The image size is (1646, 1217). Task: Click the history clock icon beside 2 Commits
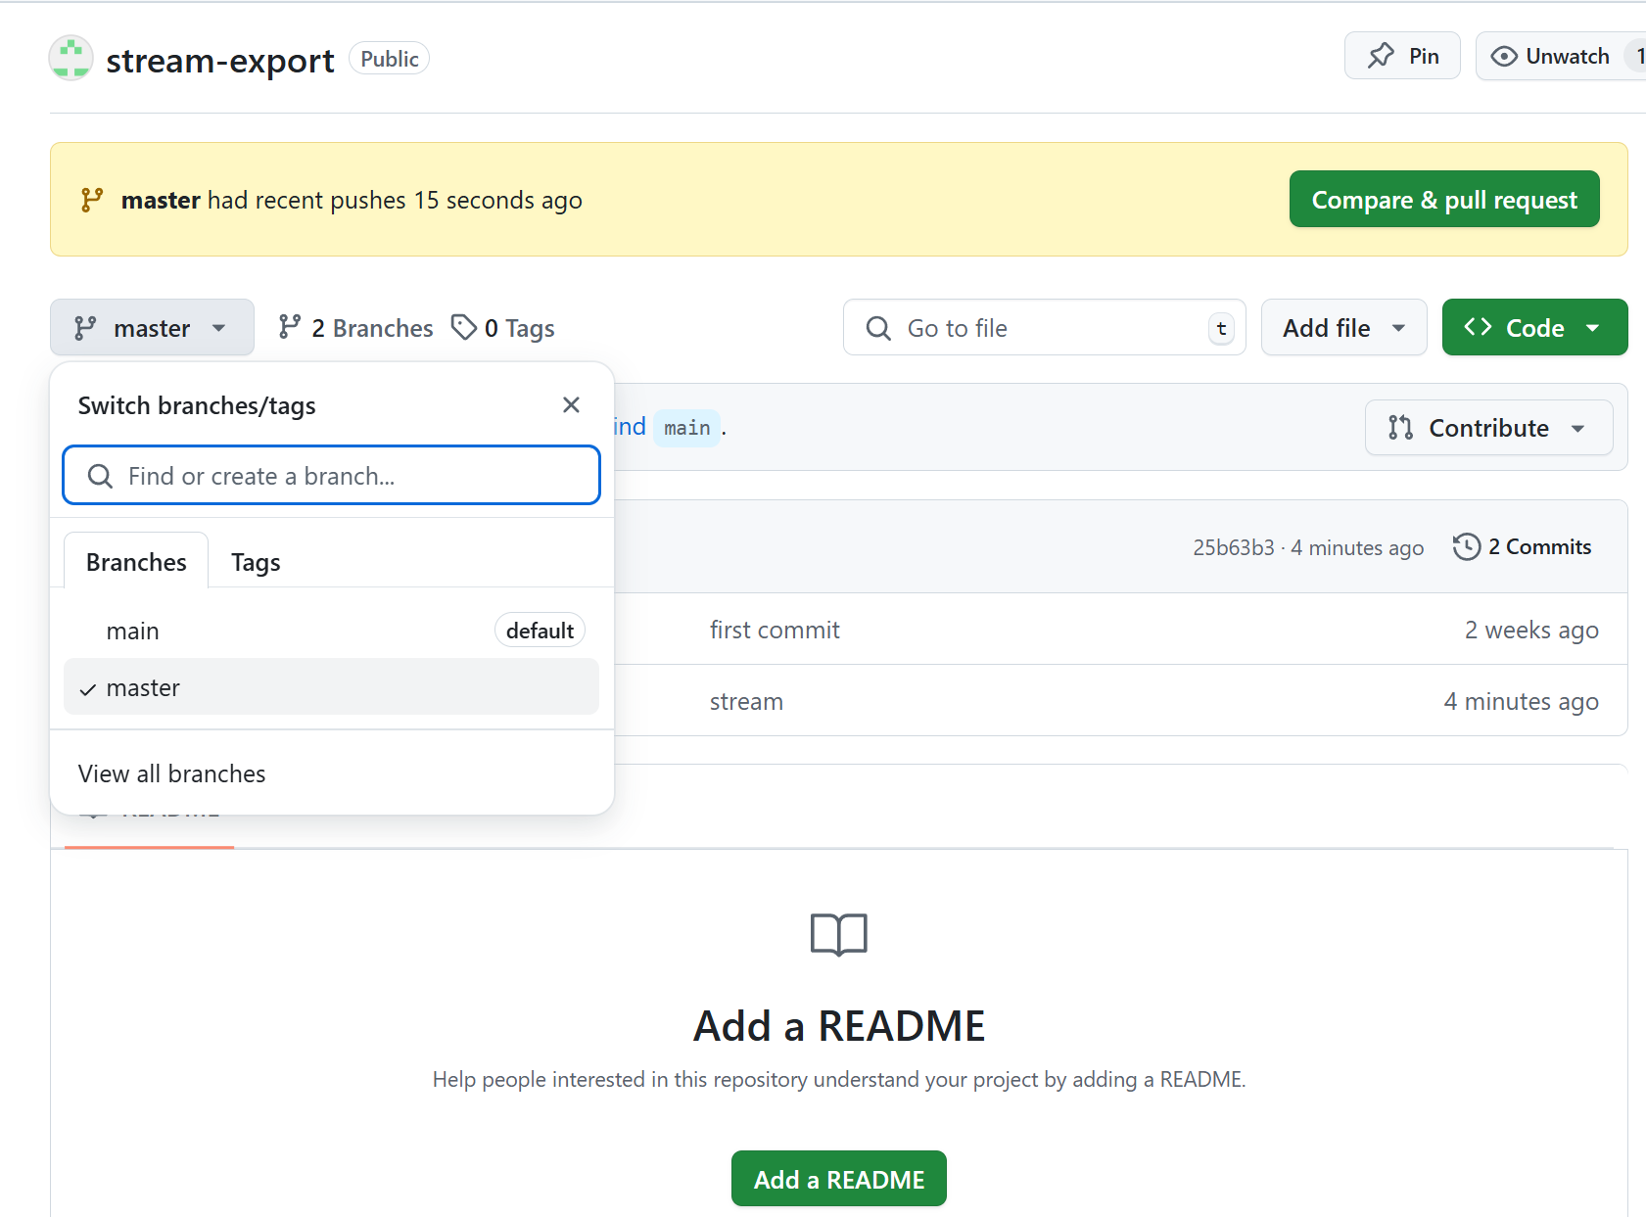tap(1466, 546)
